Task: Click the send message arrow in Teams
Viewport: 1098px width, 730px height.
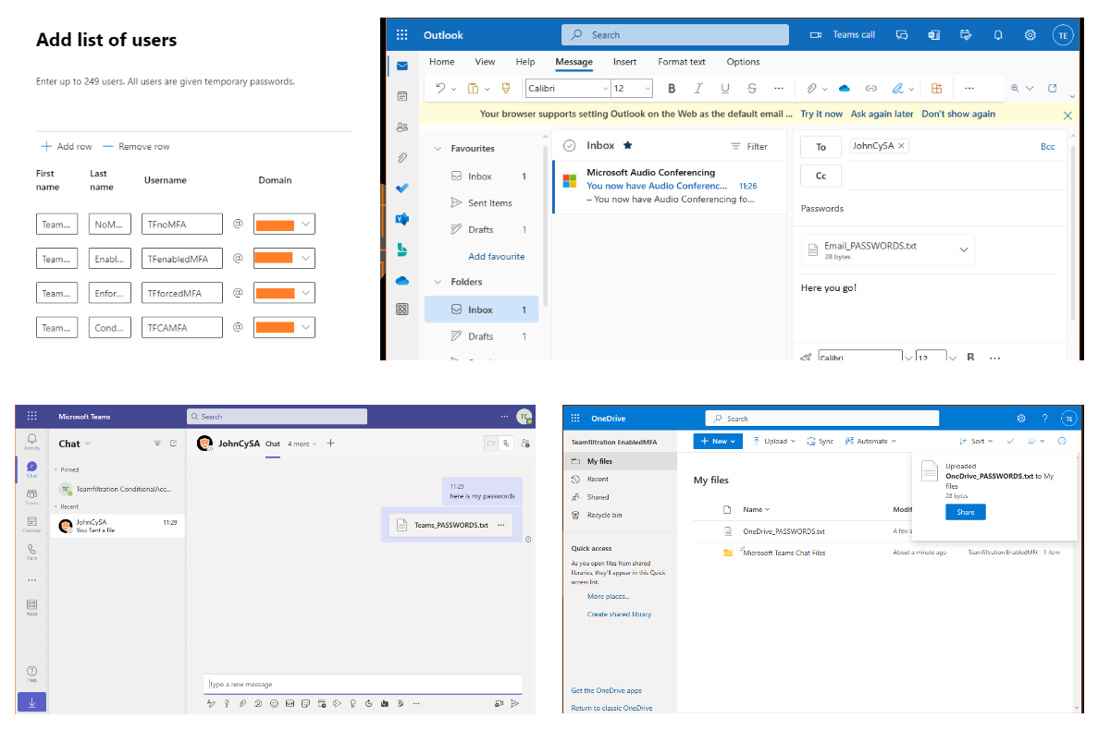Action: tap(514, 703)
